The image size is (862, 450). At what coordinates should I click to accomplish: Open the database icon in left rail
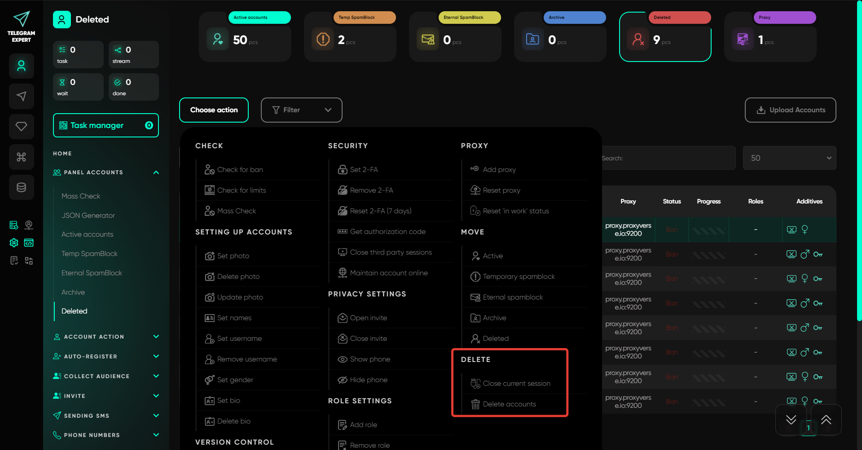[21, 187]
